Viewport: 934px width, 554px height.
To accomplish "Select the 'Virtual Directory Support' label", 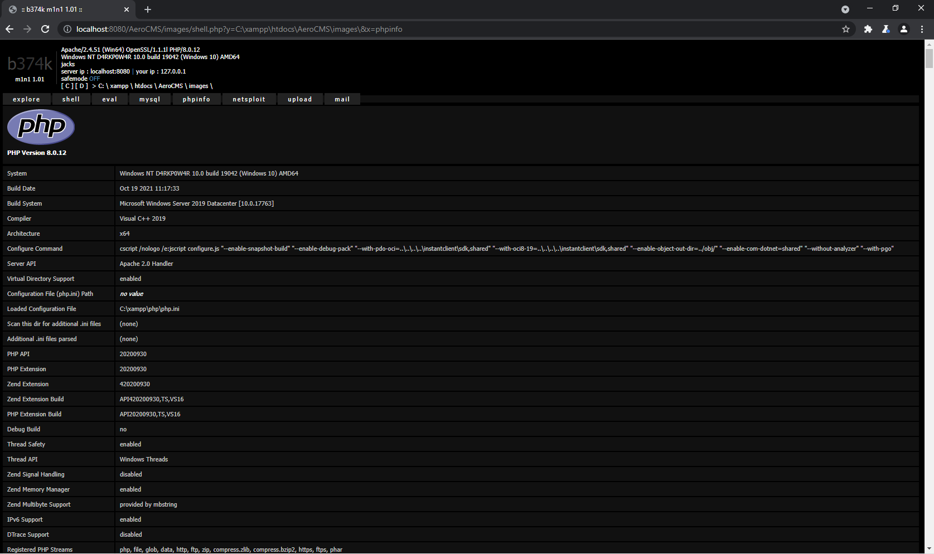I will click(41, 279).
